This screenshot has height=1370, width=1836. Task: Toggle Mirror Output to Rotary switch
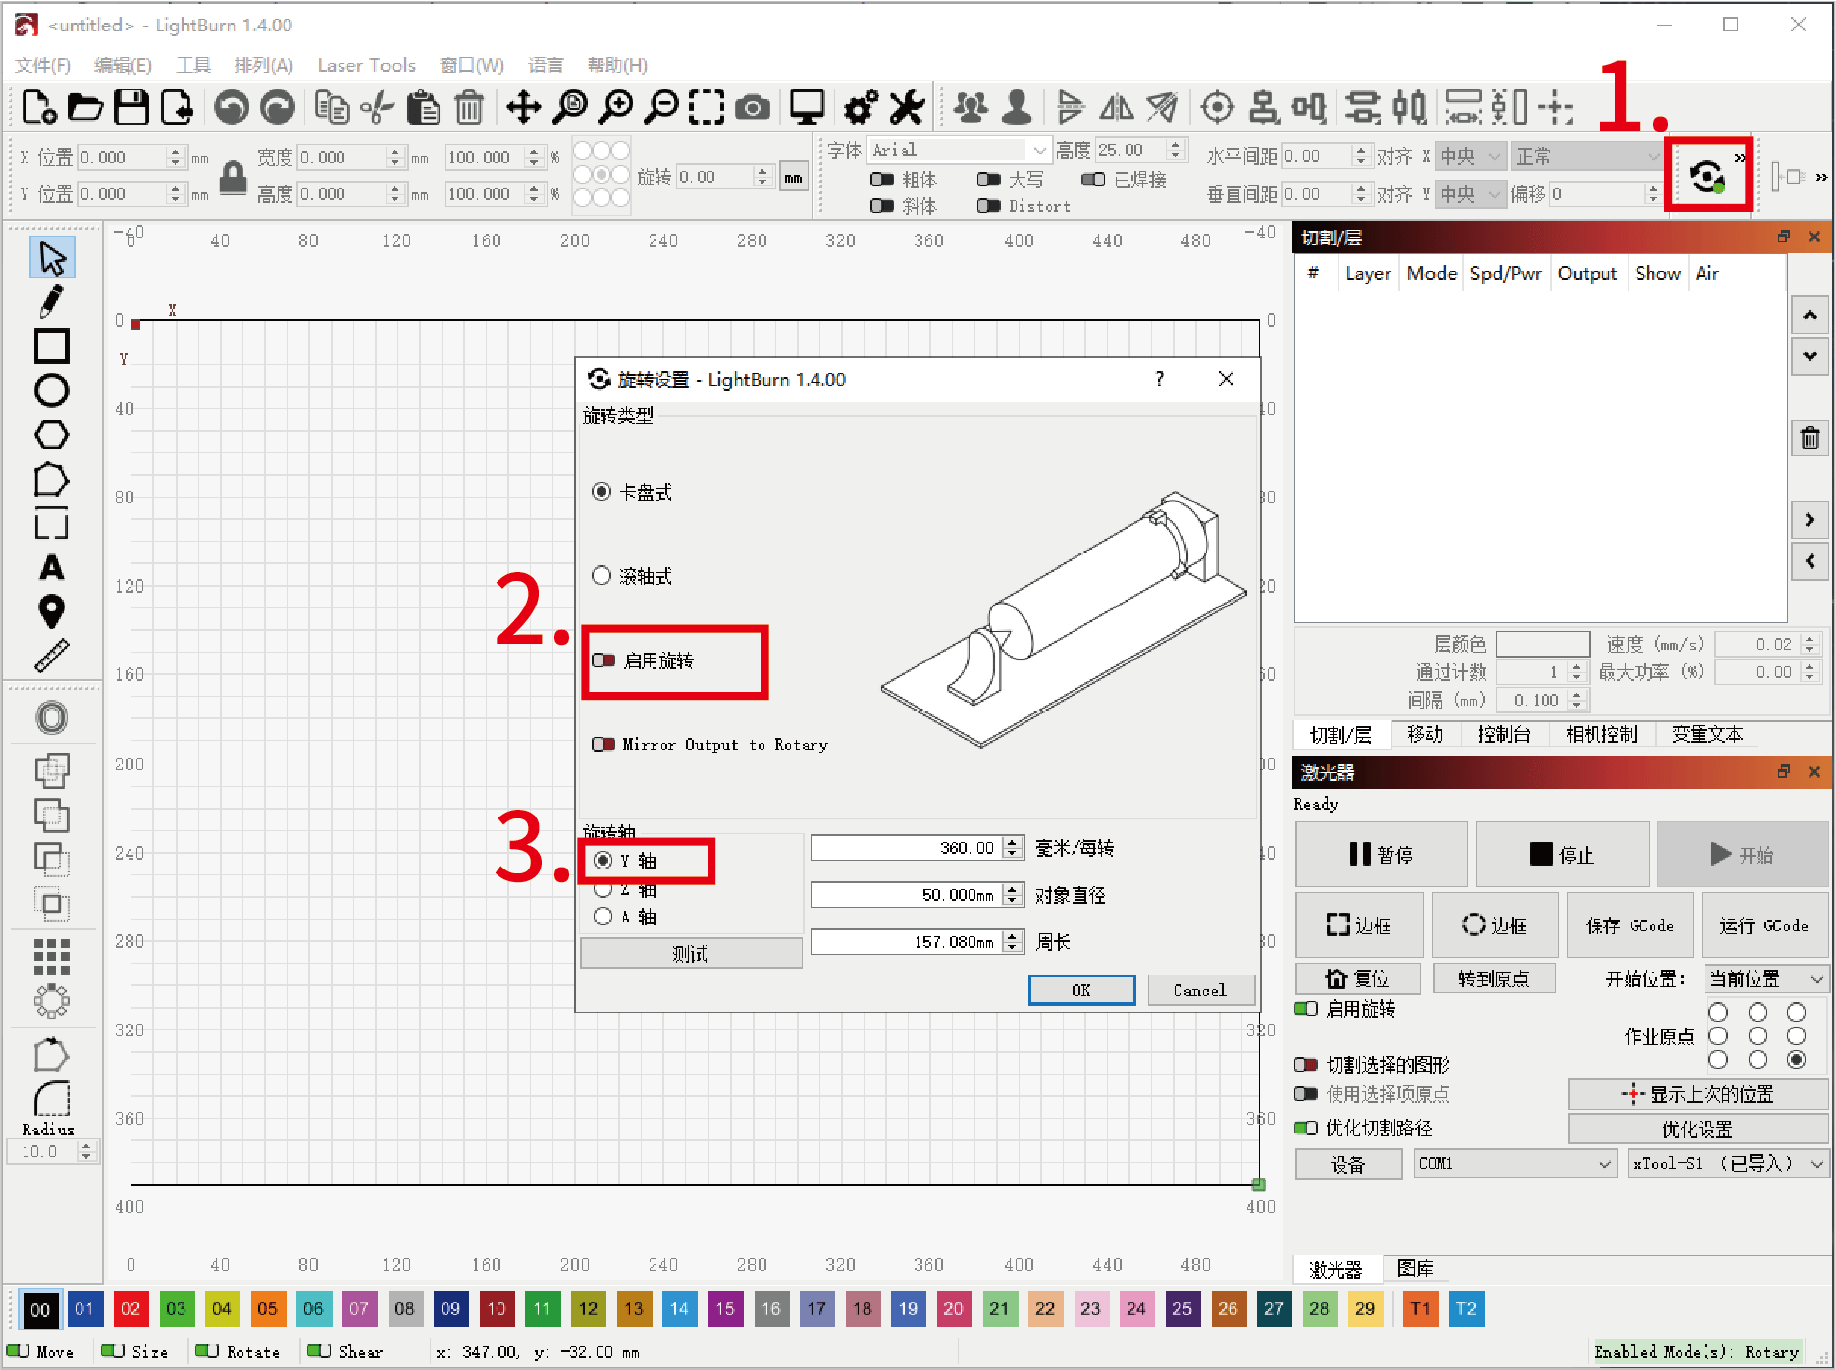pyautogui.click(x=603, y=745)
